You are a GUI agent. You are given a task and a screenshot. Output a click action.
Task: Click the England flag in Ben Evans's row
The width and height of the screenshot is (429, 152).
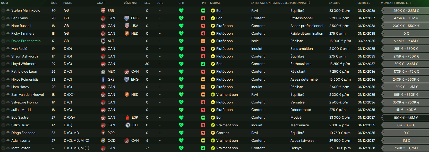[126, 18]
